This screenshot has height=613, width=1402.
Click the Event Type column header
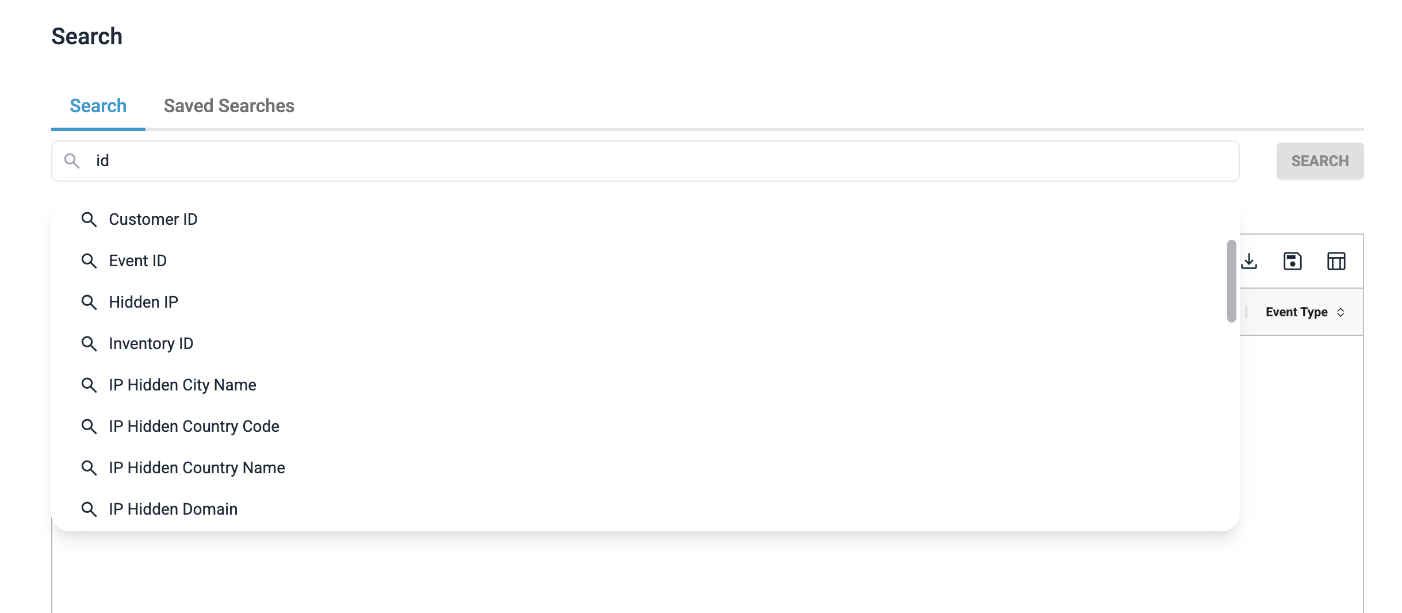pyautogui.click(x=1296, y=312)
